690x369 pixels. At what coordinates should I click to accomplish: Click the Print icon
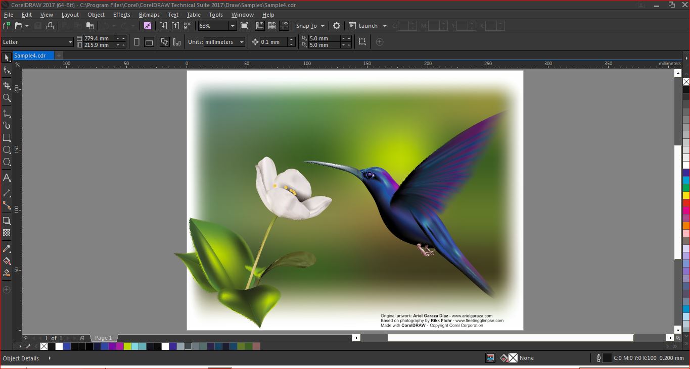(x=50, y=26)
